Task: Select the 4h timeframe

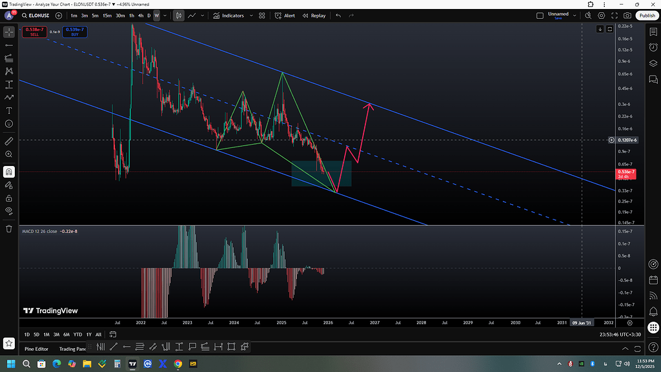Action: pos(140,15)
